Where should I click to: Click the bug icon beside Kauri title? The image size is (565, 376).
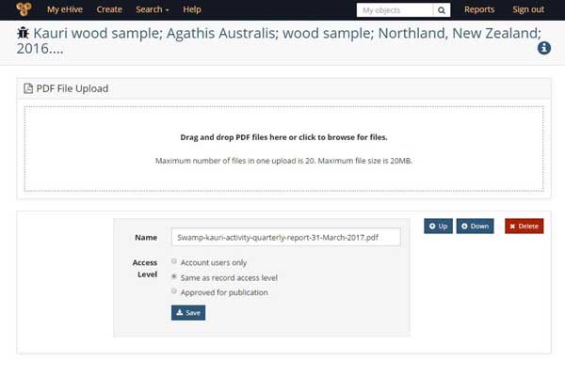tap(23, 33)
